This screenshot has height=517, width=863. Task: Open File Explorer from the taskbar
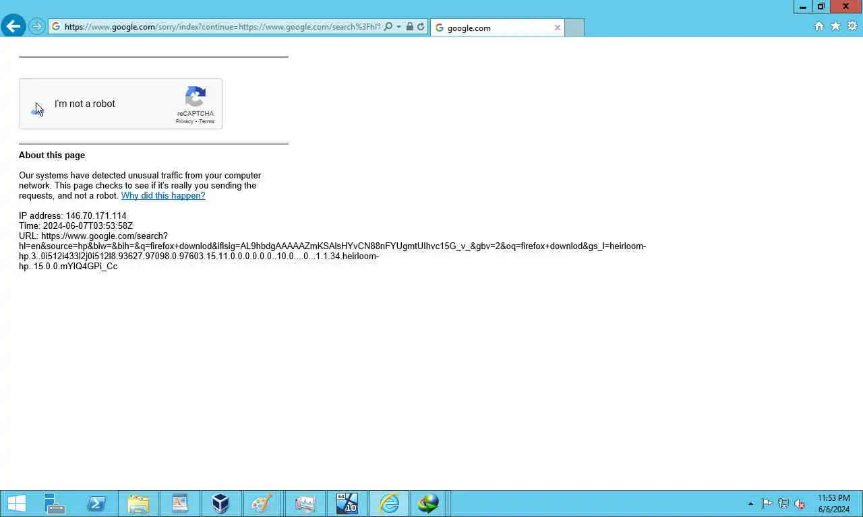pos(138,504)
